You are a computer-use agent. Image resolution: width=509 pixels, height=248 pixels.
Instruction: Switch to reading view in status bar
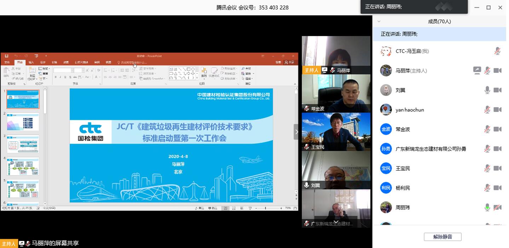coord(242,208)
